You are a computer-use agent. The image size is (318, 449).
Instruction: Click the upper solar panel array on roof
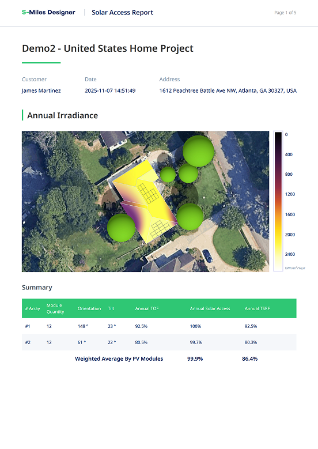(x=148, y=194)
